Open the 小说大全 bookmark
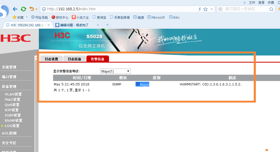The width and height of the screenshot is (280, 152). [80, 17]
